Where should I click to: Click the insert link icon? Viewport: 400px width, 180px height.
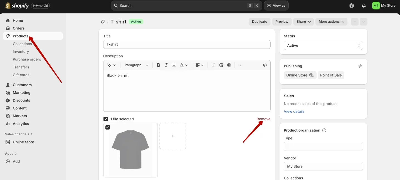click(x=213, y=65)
